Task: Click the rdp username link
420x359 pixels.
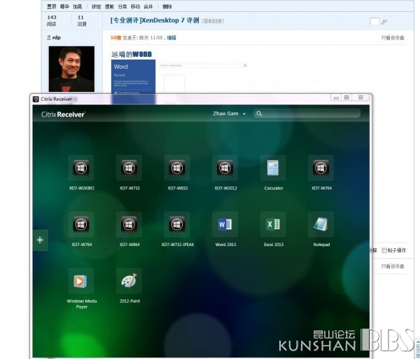Action: [56, 38]
